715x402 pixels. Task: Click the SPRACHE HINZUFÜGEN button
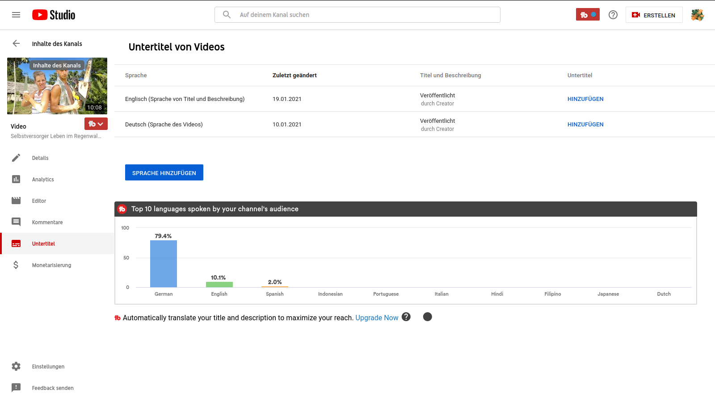point(164,172)
